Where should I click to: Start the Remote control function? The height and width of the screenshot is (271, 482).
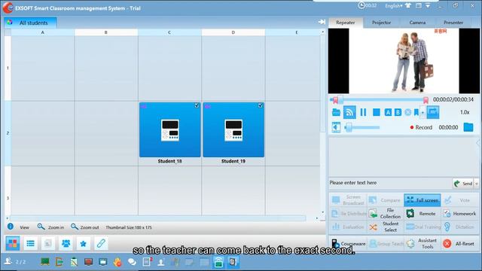pos(423,213)
